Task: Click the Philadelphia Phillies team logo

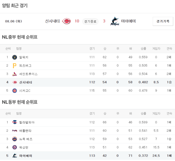Action: click(x=15, y=122)
